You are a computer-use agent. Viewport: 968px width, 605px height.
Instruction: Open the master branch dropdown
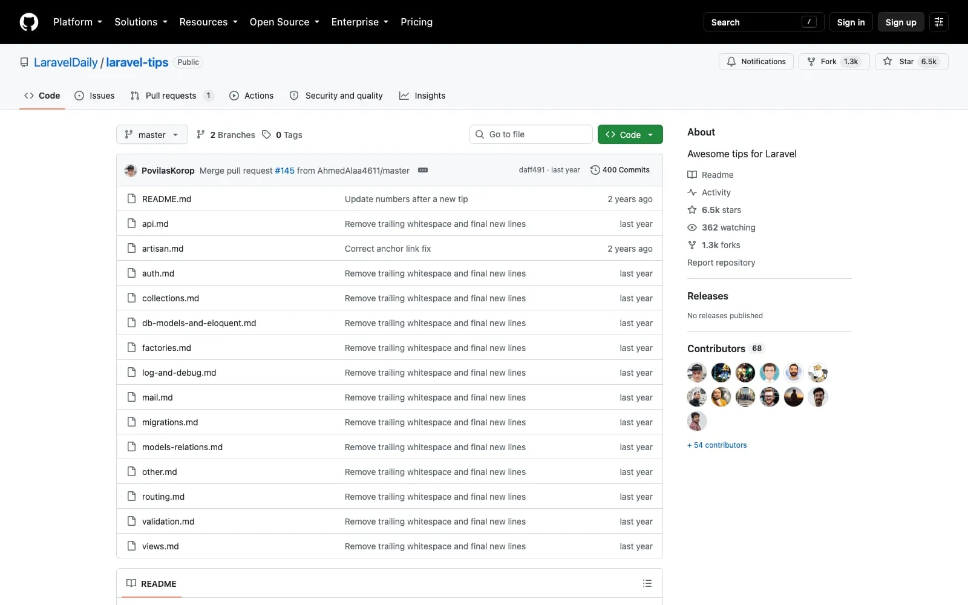[152, 134]
